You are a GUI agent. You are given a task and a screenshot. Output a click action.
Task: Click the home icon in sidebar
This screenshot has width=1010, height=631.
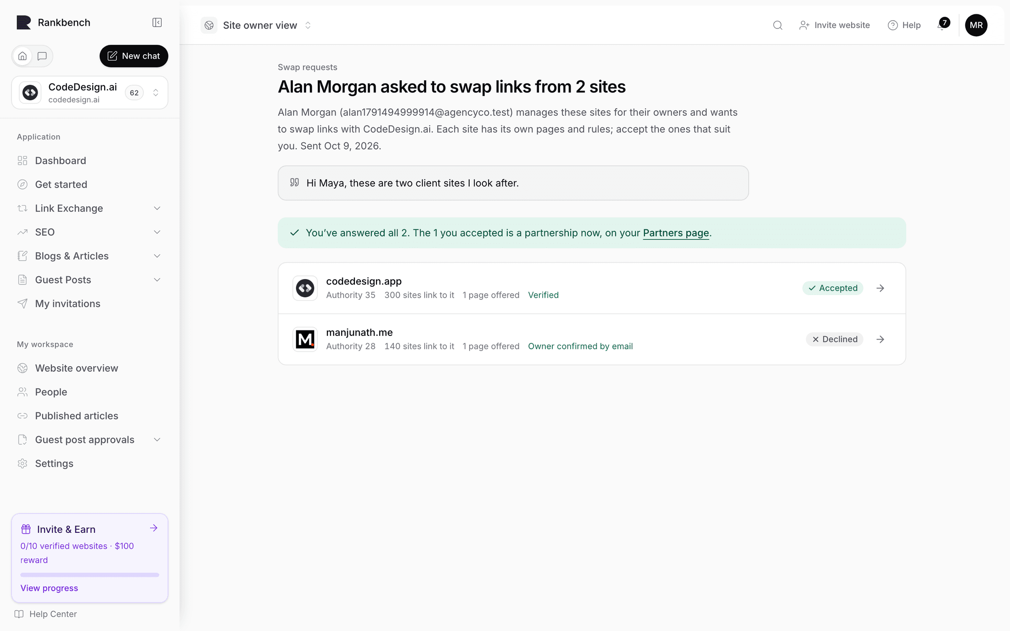click(22, 56)
